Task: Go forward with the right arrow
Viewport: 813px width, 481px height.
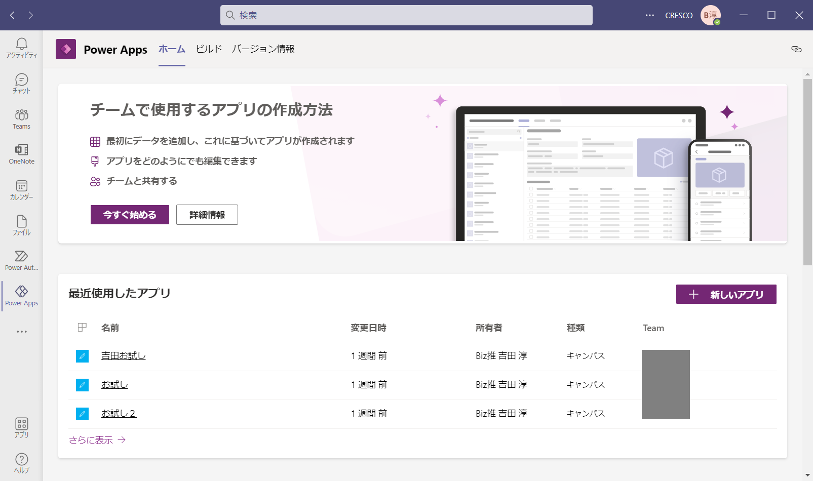Action: click(31, 15)
